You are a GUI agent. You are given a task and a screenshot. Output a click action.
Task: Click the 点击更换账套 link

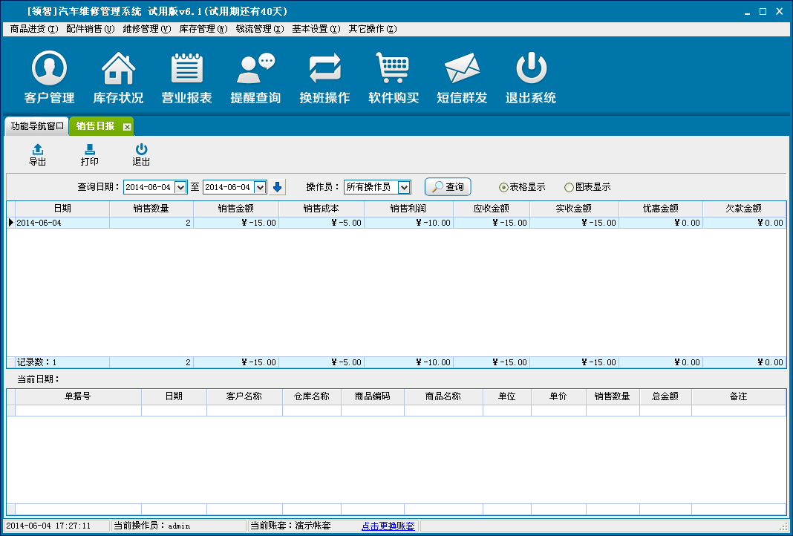(x=388, y=526)
